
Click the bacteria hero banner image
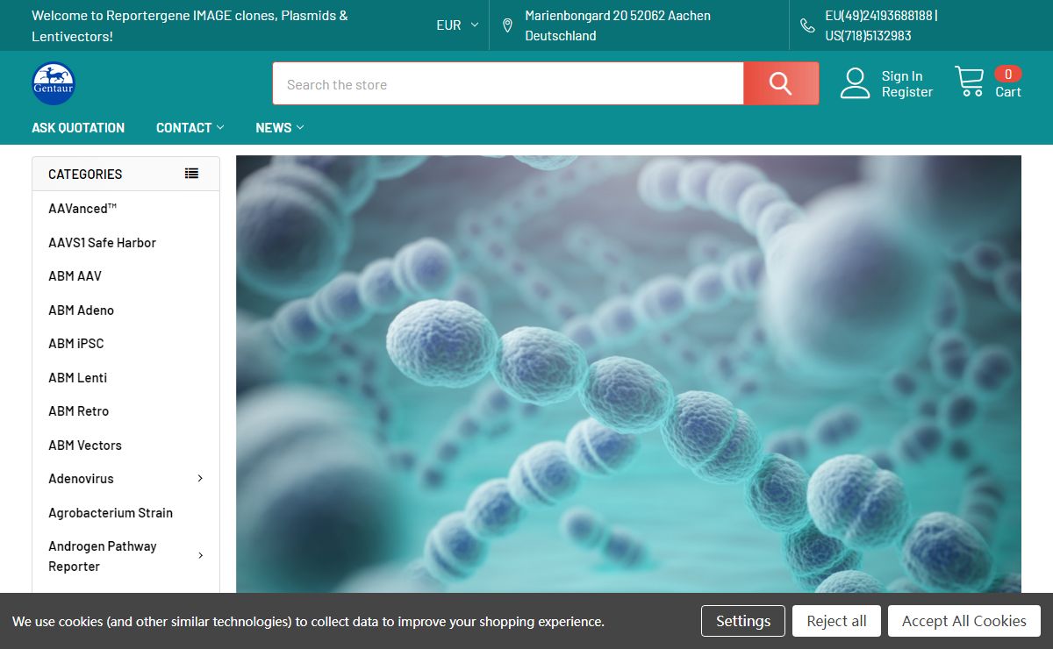[628, 374]
